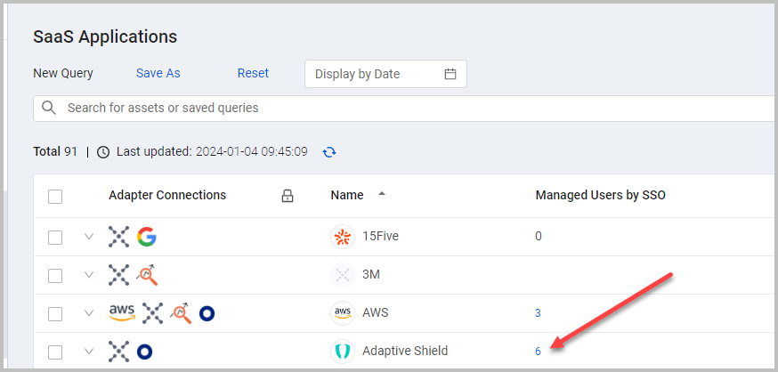Image resolution: width=778 pixels, height=372 pixels.
Task: Click the Reset link
Action: (x=253, y=73)
